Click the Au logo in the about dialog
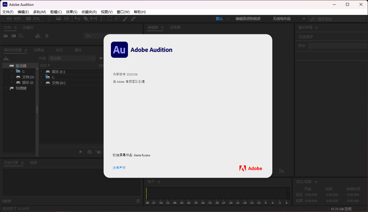This screenshot has height=212, width=368. click(119, 50)
